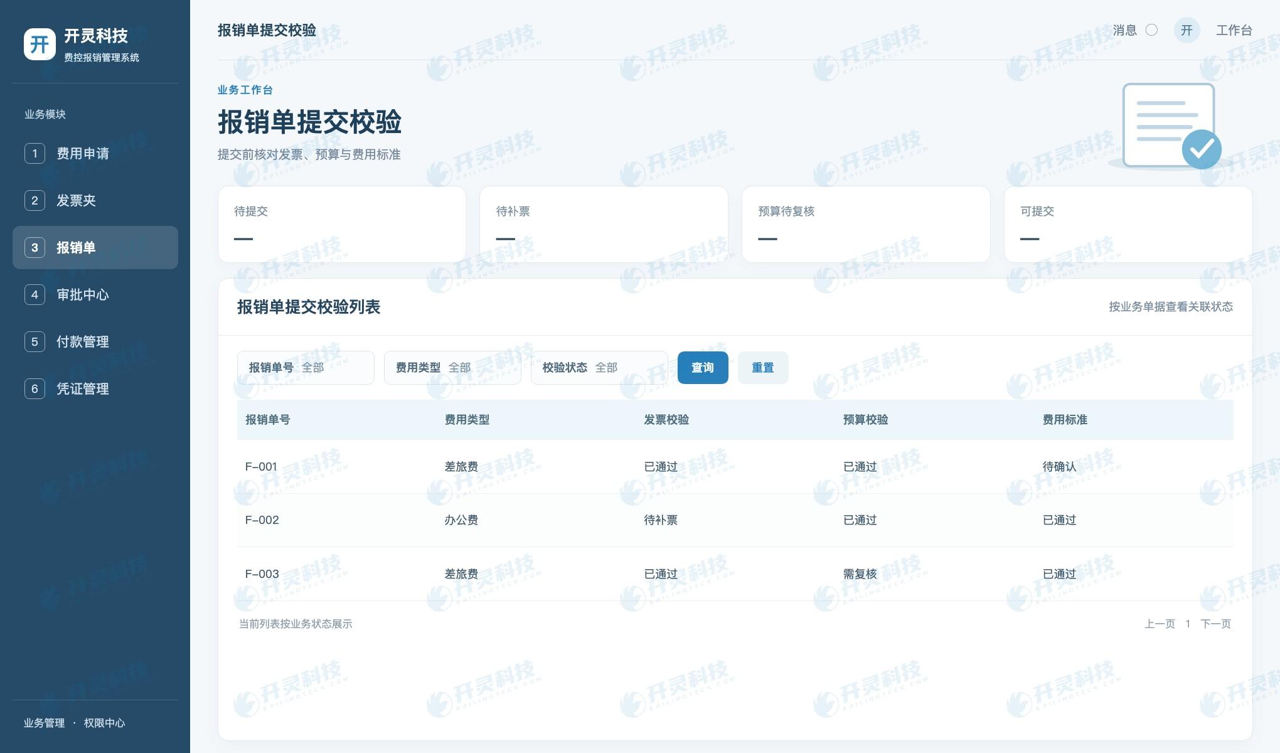Click 业务管理 in sidebar footer
1280x753 pixels.
44,723
